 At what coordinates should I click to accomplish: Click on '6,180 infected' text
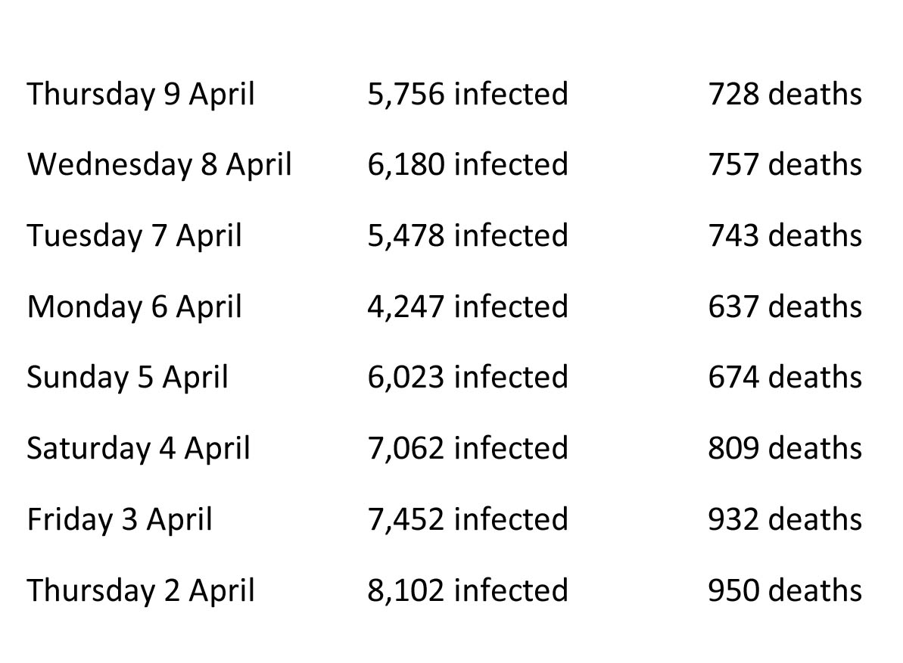(x=468, y=164)
